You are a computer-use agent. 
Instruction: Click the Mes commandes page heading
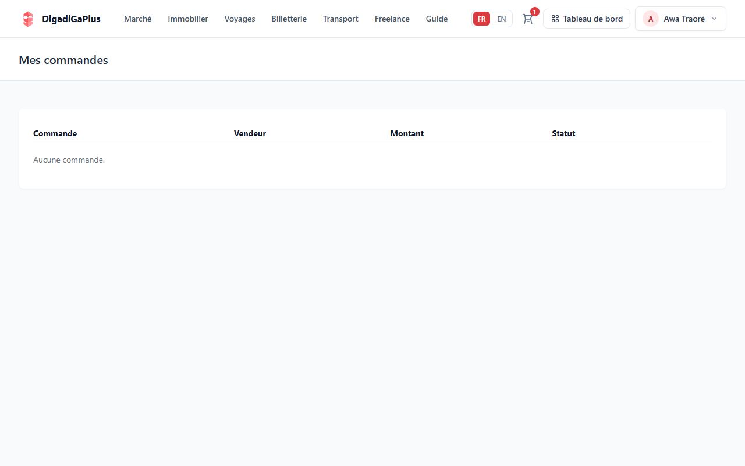pos(63,60)
